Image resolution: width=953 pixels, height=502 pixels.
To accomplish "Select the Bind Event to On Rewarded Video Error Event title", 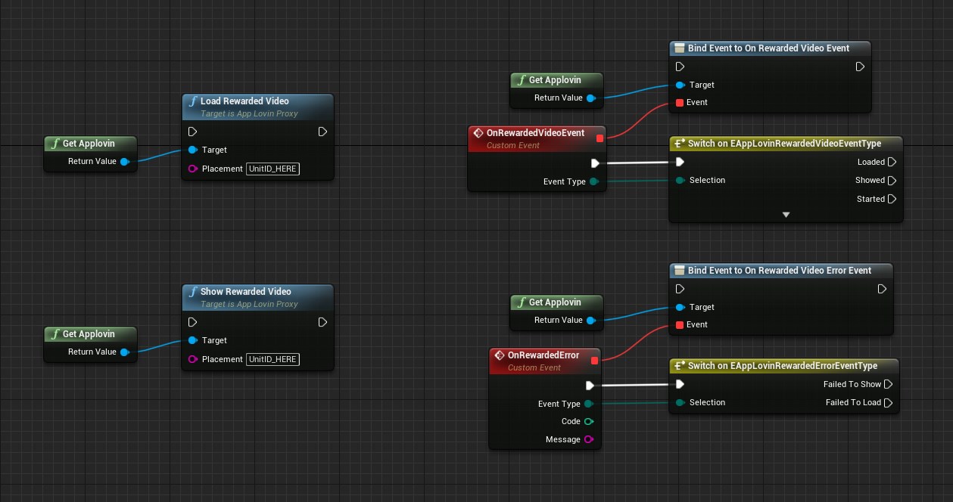I will pyautogui.click(x=779, y=271).
